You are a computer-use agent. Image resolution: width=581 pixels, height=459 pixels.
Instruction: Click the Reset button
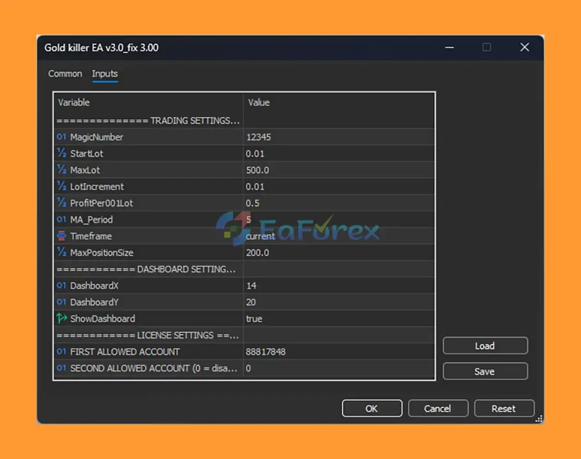(504, 409)
